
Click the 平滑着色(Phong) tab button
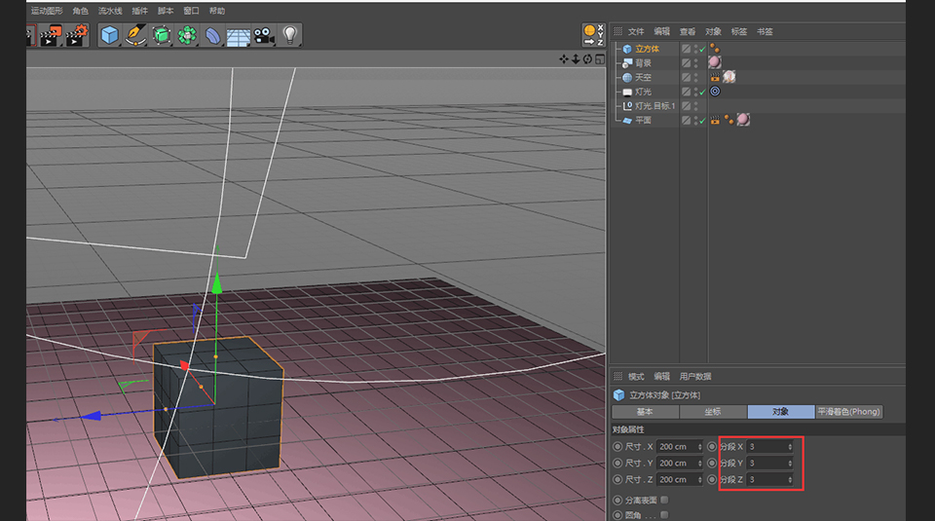(848, 412)
